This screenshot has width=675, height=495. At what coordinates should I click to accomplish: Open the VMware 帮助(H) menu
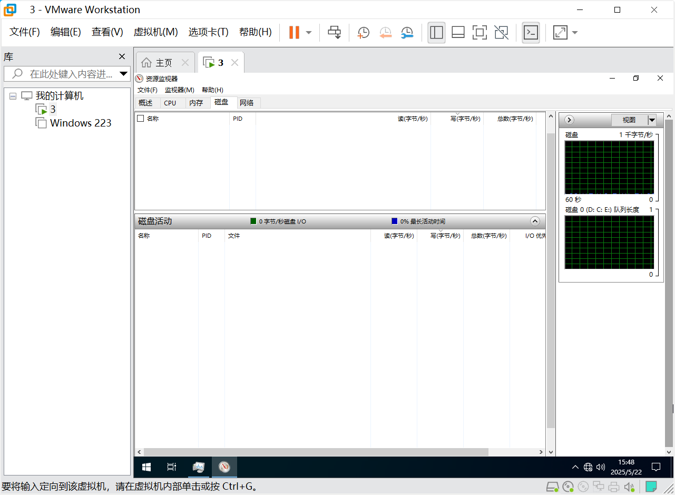255,32
